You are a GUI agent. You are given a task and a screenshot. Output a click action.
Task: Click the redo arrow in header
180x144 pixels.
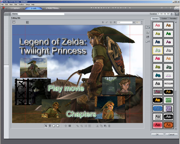(x=166, y=8)
